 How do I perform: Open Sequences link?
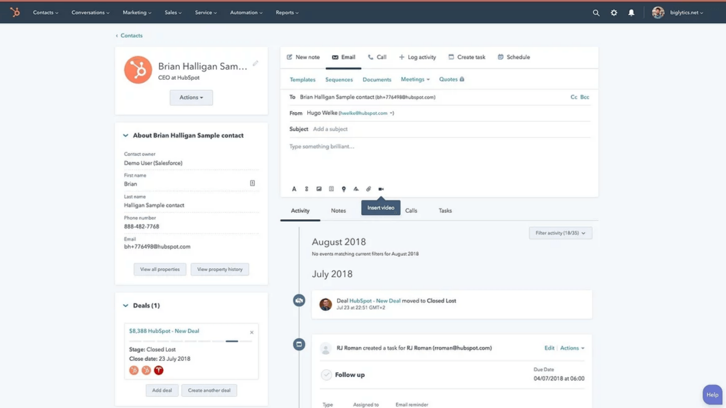339,80
